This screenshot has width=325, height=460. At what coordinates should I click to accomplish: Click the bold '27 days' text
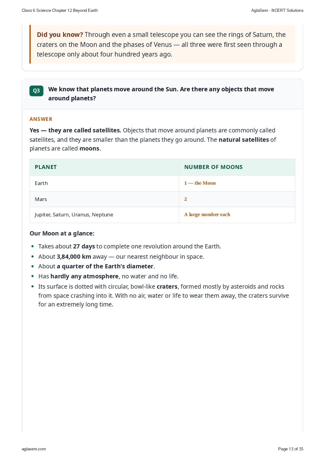point(84,246)
